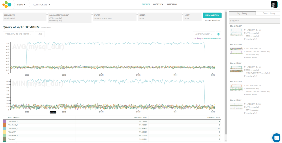The height and width of the screenshot is (143, 282).
Task: Click the yellow db_auth color swatch
Action: [x=5, y=132]
